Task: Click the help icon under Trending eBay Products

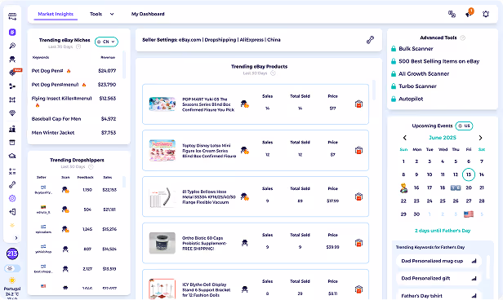Action: click(x=273, y=73)
